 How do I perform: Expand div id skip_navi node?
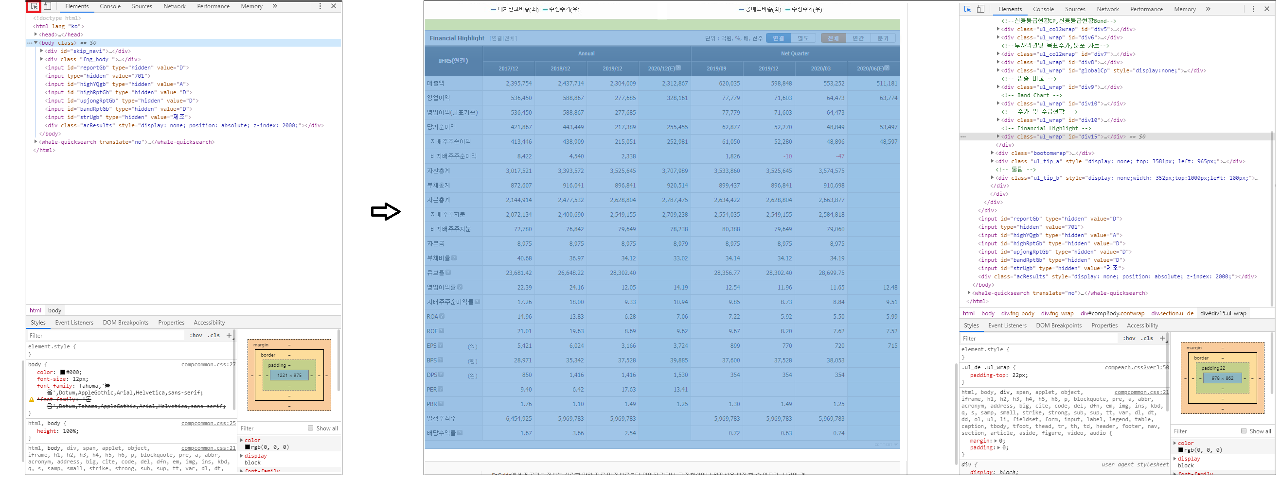tap(42, 51)
